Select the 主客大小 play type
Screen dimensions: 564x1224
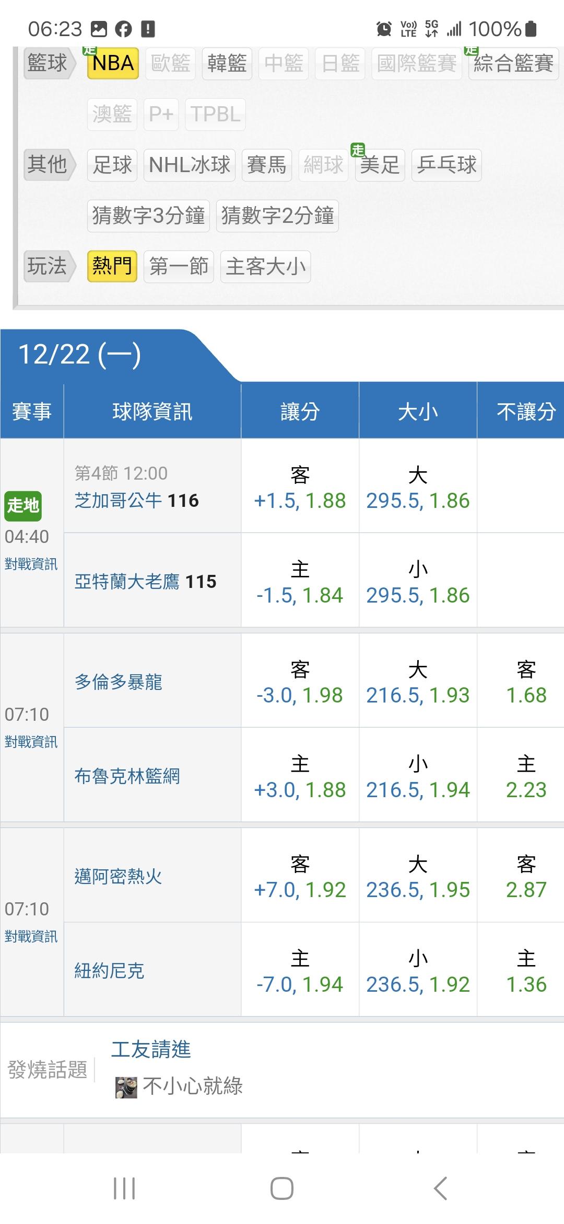pyautogui.click(x=265, y=267)
